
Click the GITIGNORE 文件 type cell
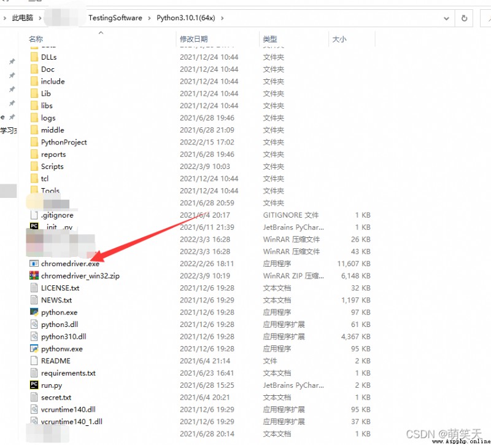pos(290,215)
